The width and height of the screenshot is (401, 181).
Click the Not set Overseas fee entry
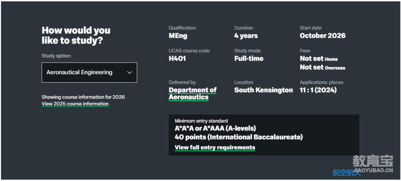323,68
